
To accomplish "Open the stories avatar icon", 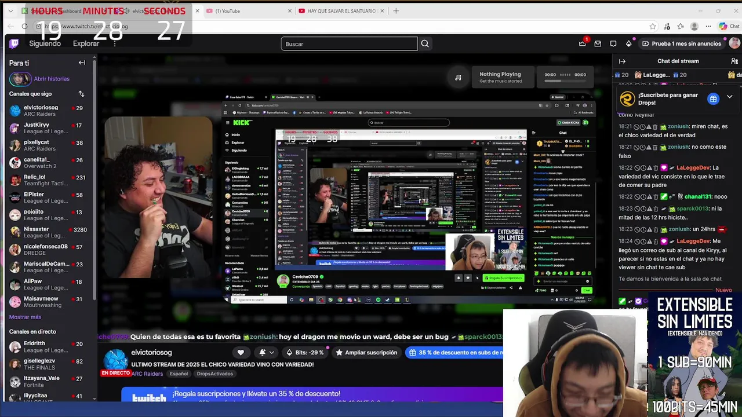I will 20,79.
